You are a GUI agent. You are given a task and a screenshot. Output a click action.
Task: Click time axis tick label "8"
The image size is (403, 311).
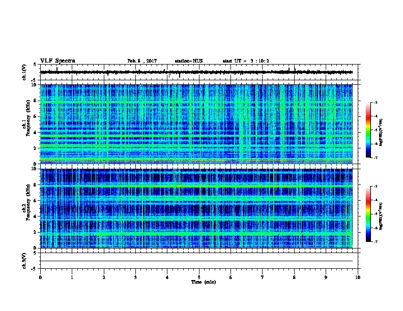[x=294, y=277]
